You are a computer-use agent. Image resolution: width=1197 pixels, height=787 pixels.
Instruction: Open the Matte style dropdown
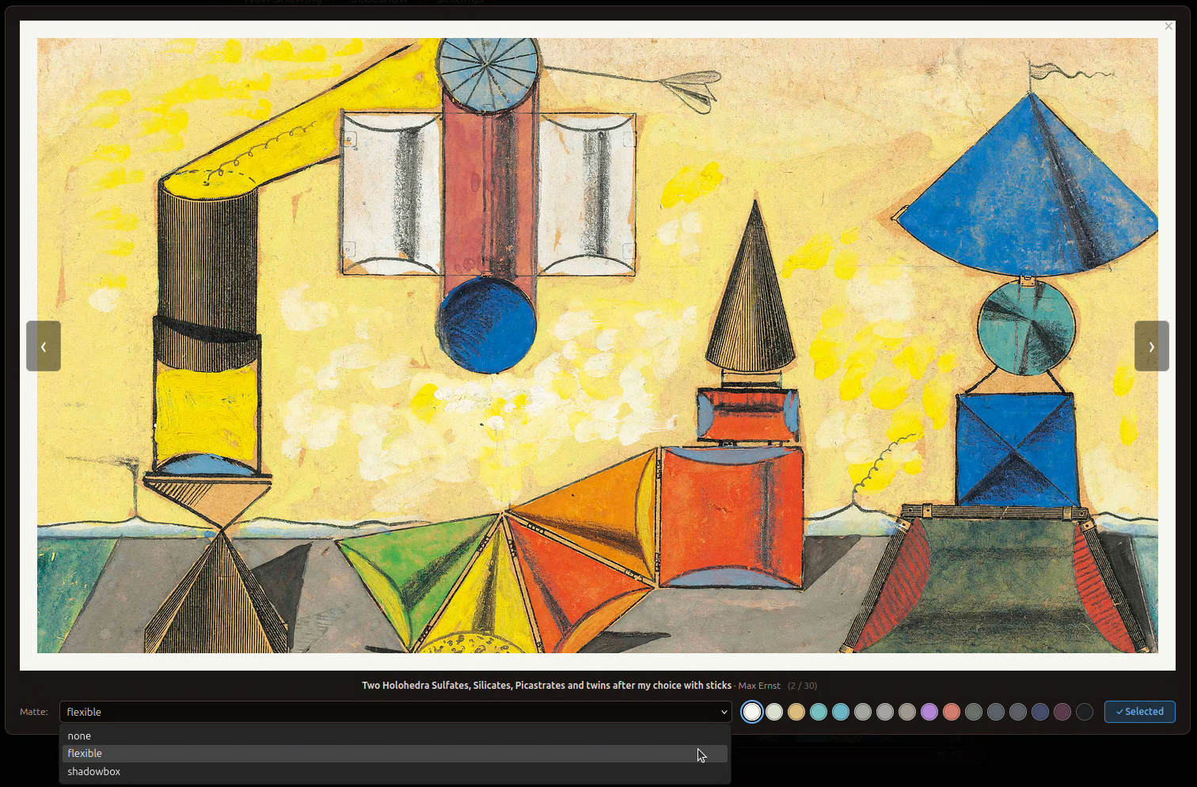[395, 712]
